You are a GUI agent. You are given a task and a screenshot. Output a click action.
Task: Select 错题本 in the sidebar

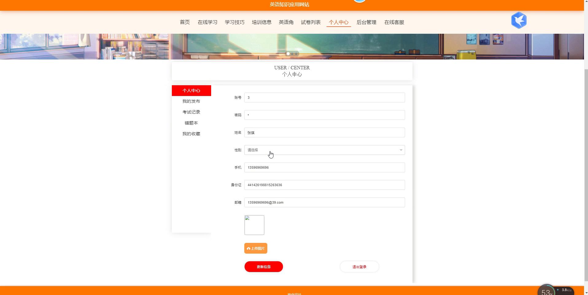191,123
